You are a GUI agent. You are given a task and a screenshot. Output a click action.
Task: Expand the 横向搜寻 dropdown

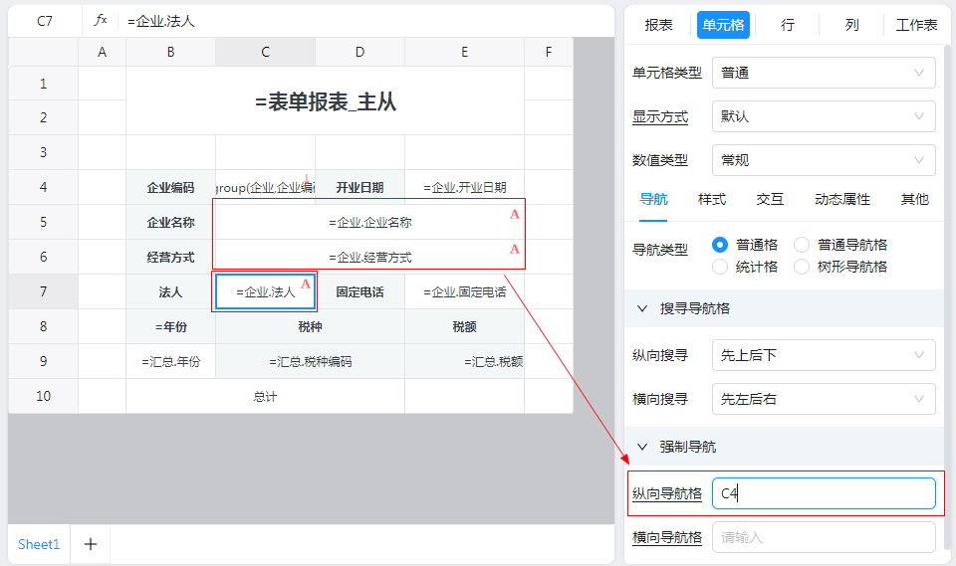pos(824,399)
